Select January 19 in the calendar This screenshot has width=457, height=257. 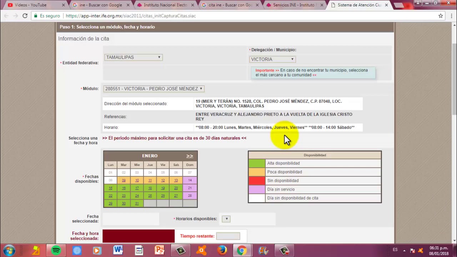(163, 188)
